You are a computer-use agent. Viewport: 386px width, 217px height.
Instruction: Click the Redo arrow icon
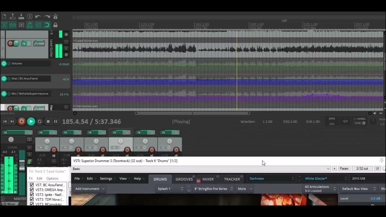47,16
